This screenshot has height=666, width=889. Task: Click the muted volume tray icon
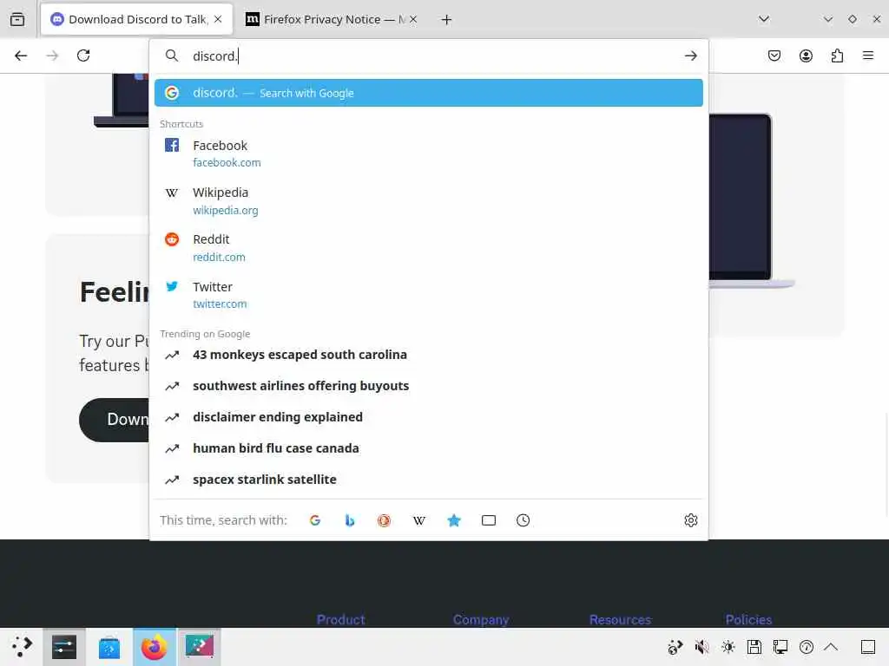[701, 647]
